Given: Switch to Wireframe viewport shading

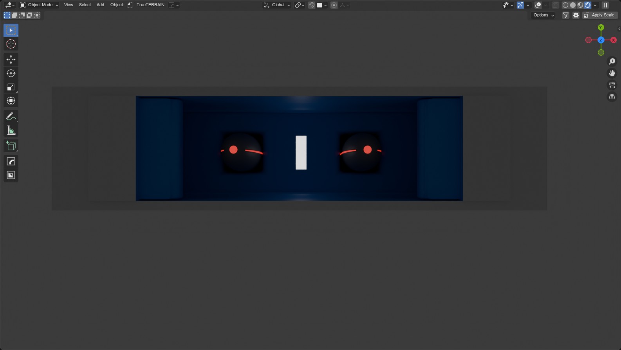Looking at the screenshot, I should point(565,5).
